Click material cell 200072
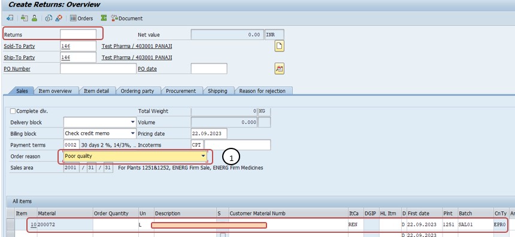 pos(65,224)
